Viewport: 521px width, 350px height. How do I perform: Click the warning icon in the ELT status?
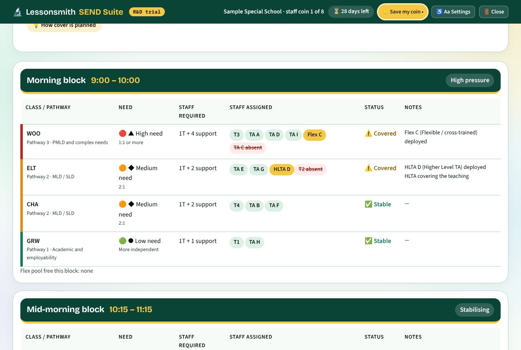(368, 168)
